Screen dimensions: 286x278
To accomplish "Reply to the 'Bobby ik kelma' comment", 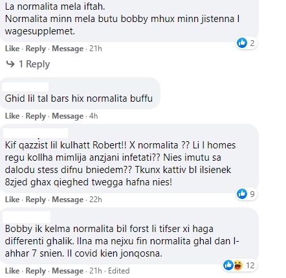I will pos(36,271).
